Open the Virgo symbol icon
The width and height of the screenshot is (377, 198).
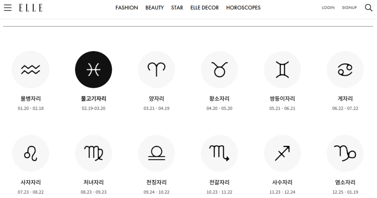click(94, 153)
